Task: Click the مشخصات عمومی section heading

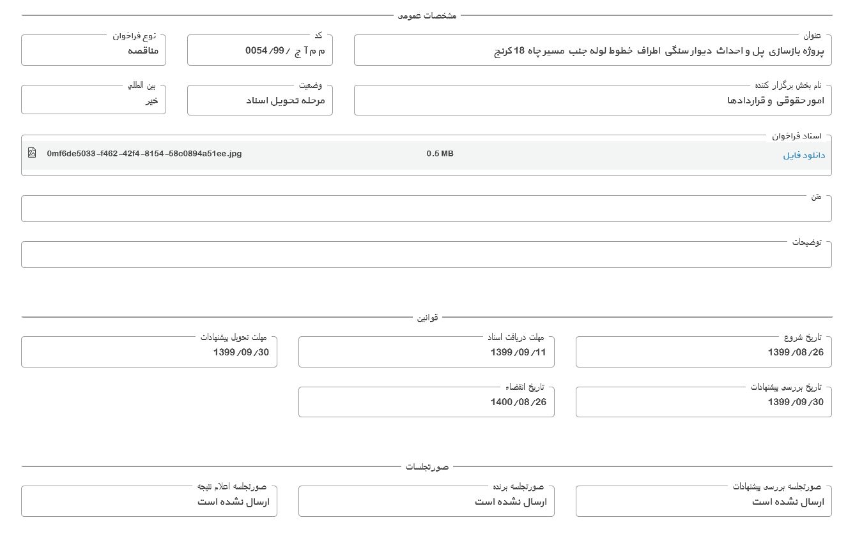Action: [427, 15]
